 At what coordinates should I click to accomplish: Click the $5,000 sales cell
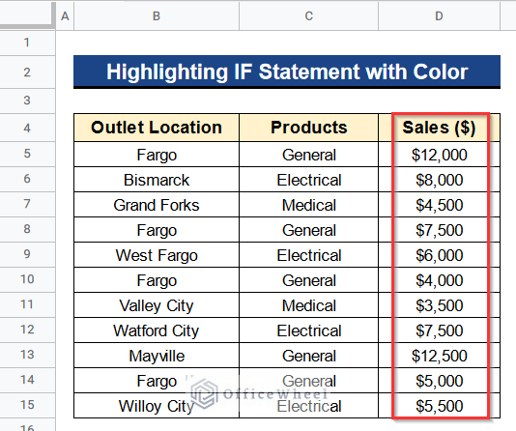pos(439,381)
